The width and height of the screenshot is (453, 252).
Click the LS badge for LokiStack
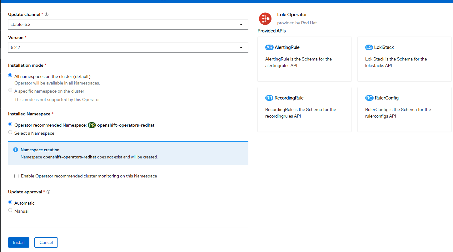click(x=369, y=47)
